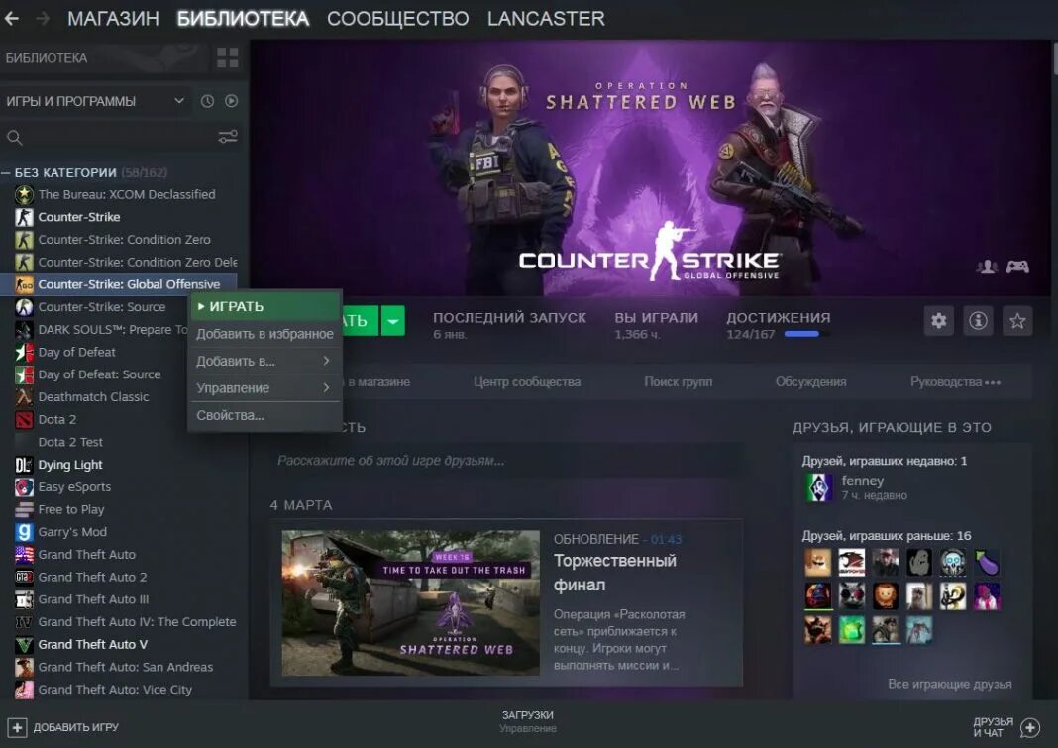
Task: Open Обсуждения link
Action: 811,382
